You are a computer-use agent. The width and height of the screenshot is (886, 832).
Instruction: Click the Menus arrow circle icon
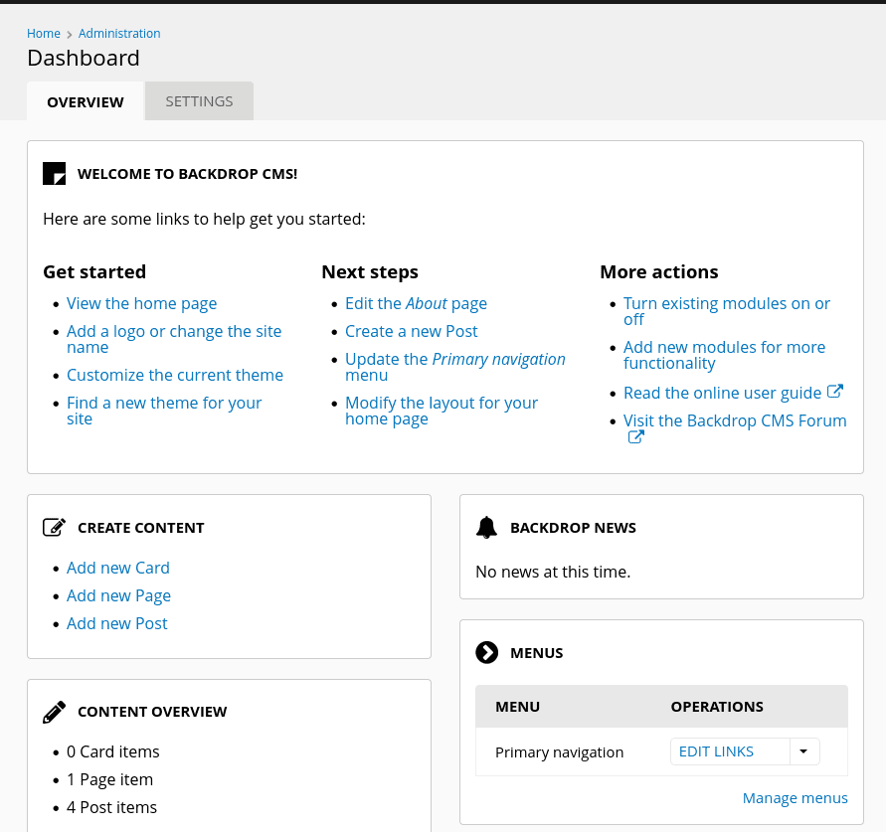pos(487,652)
